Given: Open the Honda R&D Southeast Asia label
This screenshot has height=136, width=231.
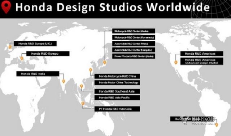Looking at the screenshot, I should (x=117, y=91).
